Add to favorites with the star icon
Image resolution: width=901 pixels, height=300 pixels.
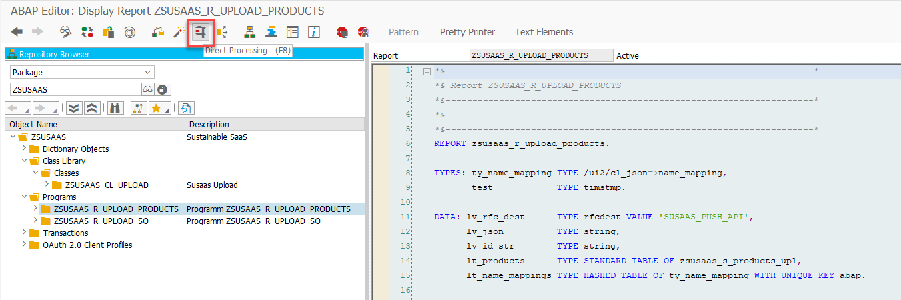click(x=156, y=108)
